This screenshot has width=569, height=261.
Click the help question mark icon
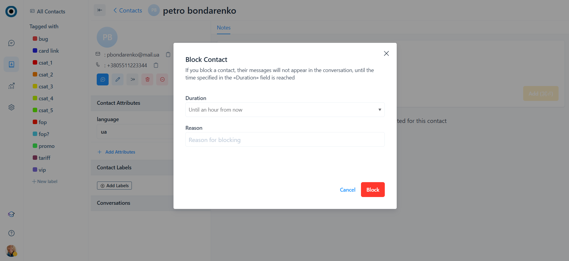(11, 233)
